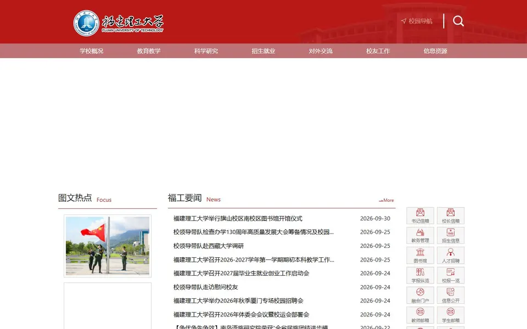Click the 图文热点 section heading
The image size is (527, 329).
75,198
